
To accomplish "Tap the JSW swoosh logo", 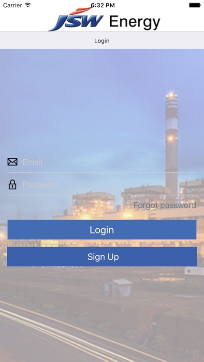I will 76,19.
